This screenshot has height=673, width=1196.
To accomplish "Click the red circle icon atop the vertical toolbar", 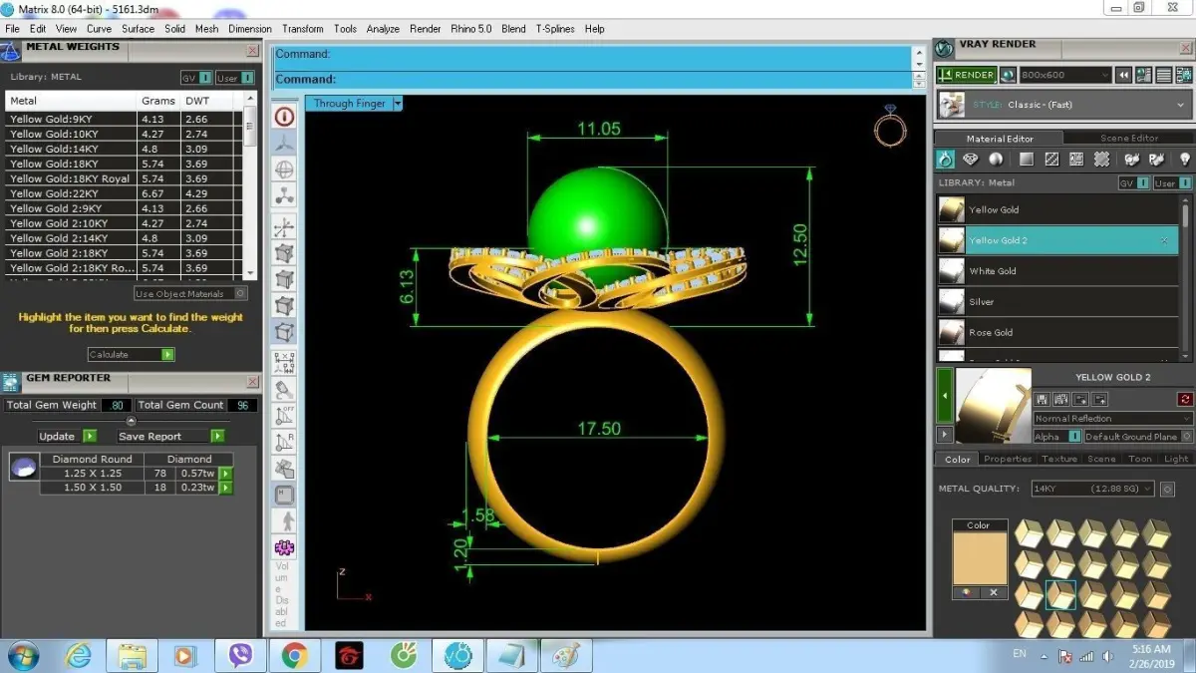I will point(284,117).
